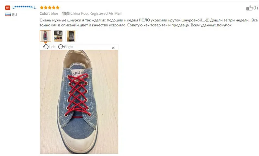Click the Left rotation label
This screenshot has height=156, width=259.
pyautogui.click(x=52, y=47)
